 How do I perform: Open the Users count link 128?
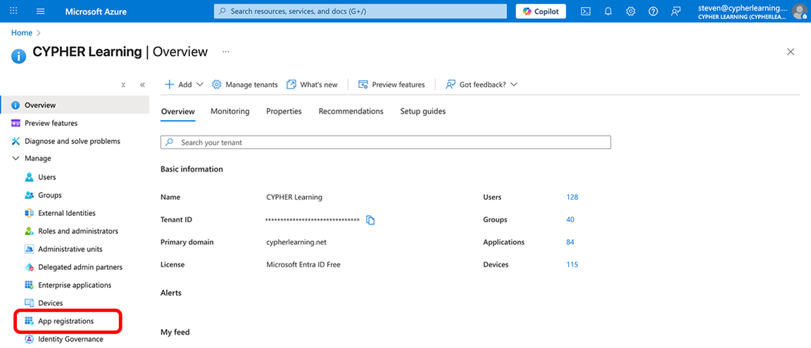(x=572, y=198)
